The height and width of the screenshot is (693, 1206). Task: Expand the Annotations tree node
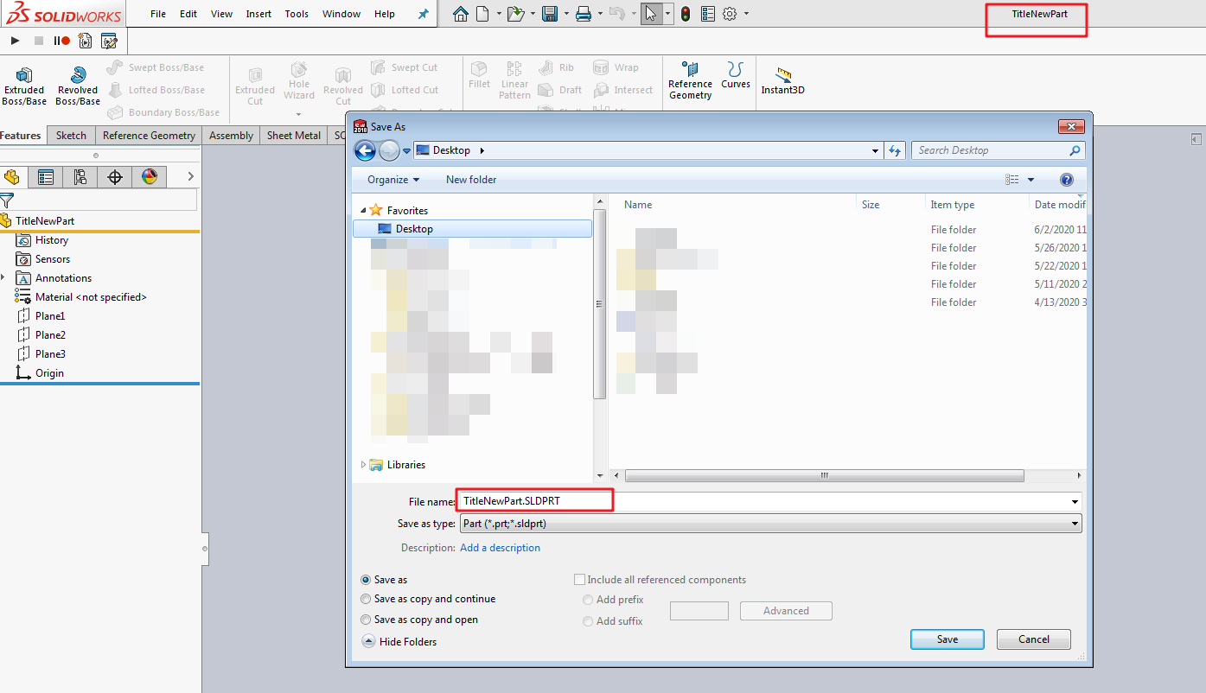coord(3,278)
